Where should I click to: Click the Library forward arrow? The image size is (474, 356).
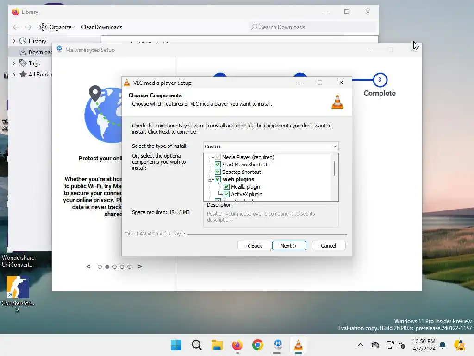click(x=28, y=27)
